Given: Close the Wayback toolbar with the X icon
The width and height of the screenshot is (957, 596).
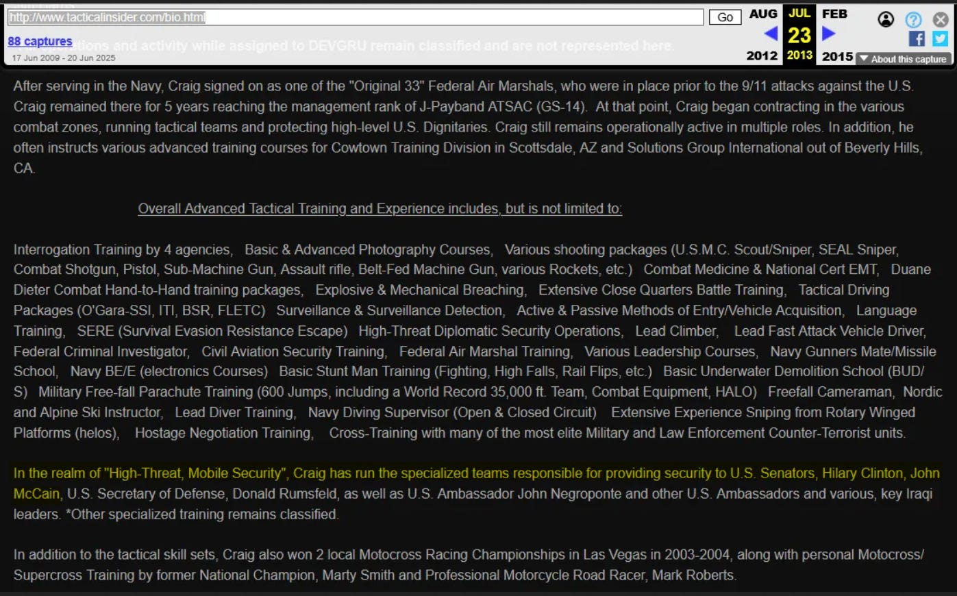Looking at the screenshot, I should coord(941,19).
